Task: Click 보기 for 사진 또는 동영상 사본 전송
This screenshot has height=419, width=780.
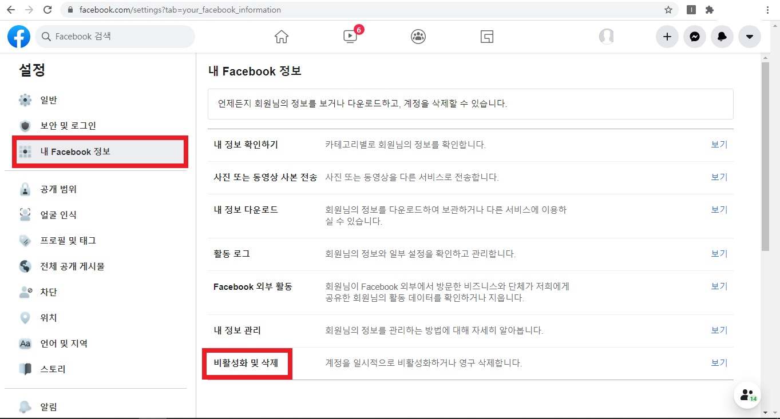Action: click(719, 177)
